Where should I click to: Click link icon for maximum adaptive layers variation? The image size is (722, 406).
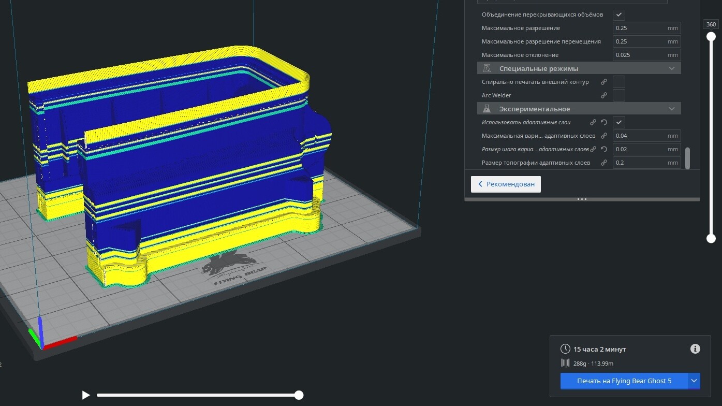point(603,136)
